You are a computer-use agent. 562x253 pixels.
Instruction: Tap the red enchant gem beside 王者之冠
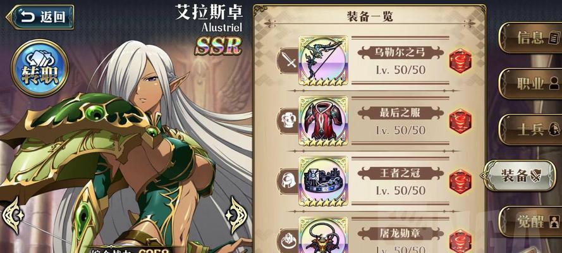(x=460, y=182)
